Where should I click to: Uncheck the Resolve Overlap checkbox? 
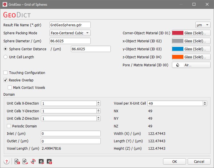tap(5, 80)
